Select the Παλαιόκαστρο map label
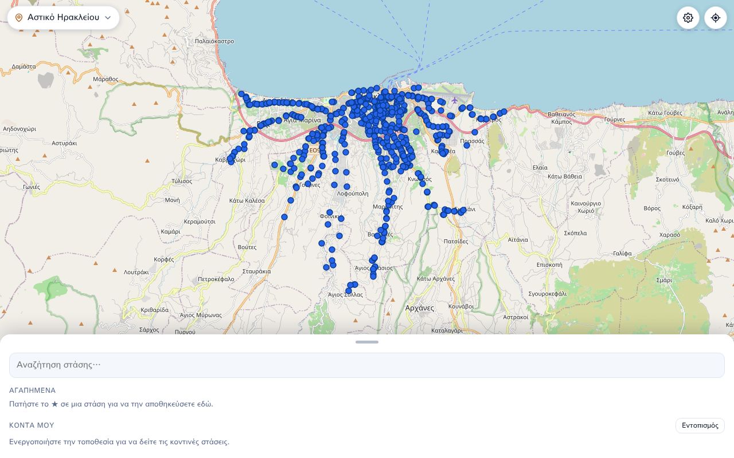 click(214, 41)
